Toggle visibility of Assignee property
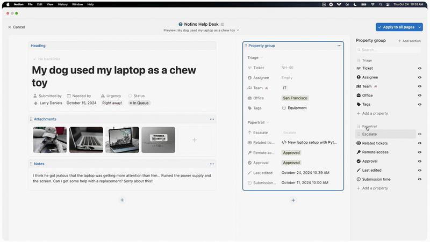Screen dimensions: 430x242 pyautogui.click(x=420, y=77)
